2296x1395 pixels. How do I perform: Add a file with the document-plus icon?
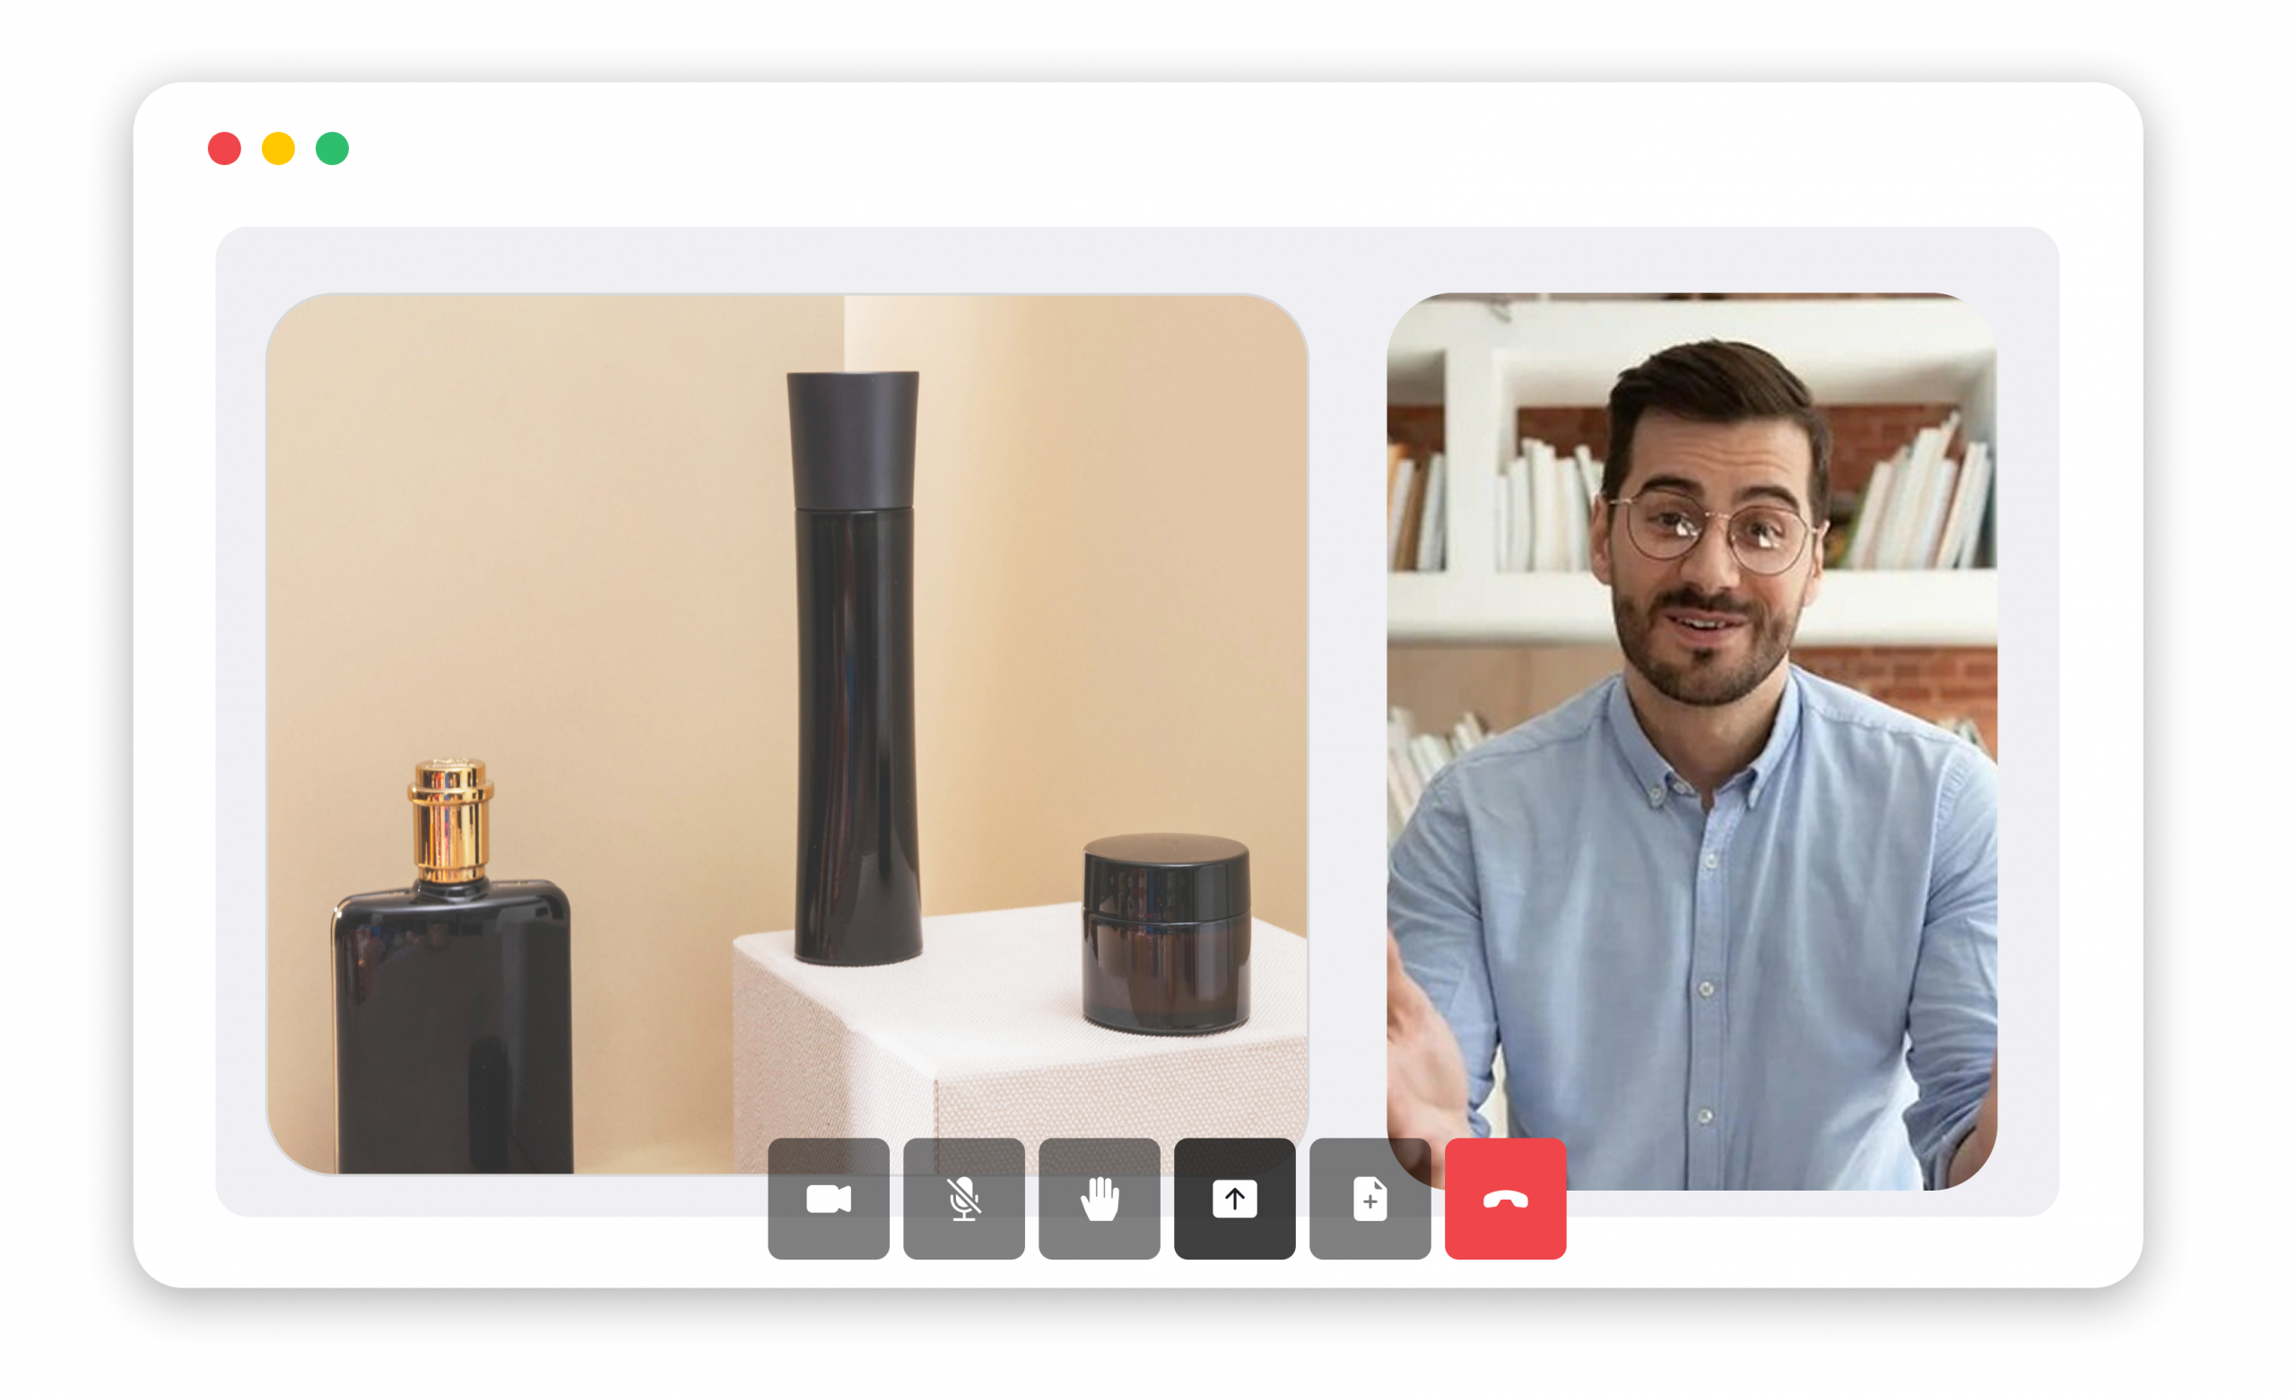point(1370,1199)
